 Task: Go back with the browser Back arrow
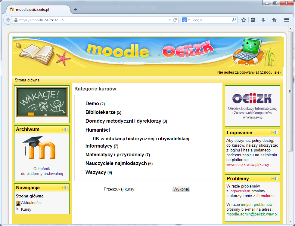pos(8,20)
